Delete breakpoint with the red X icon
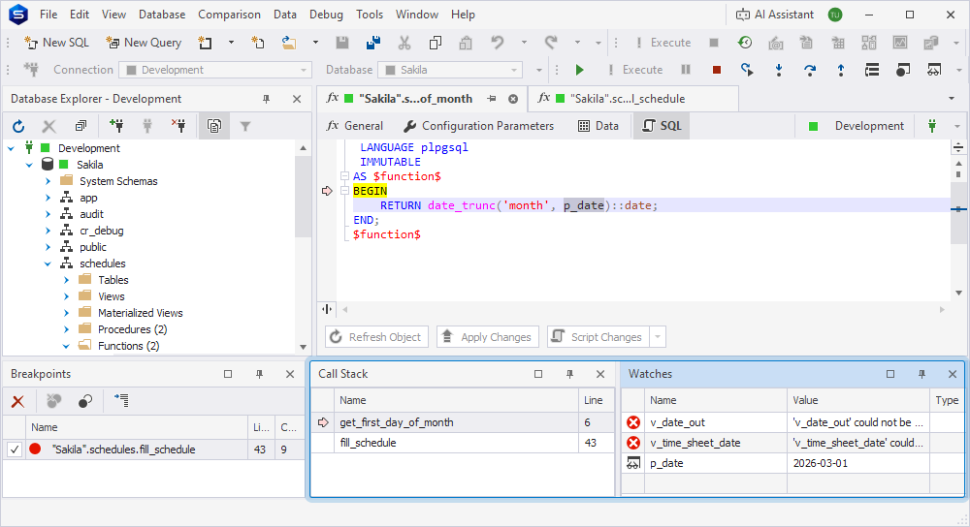The width and height of the screenshot is (970, 527). point(17,402)
